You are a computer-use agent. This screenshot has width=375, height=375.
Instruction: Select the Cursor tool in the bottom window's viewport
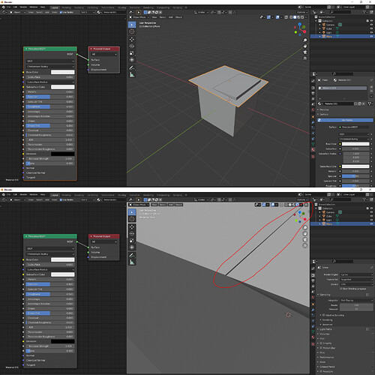pyautogui.click(x=132, y=219)
